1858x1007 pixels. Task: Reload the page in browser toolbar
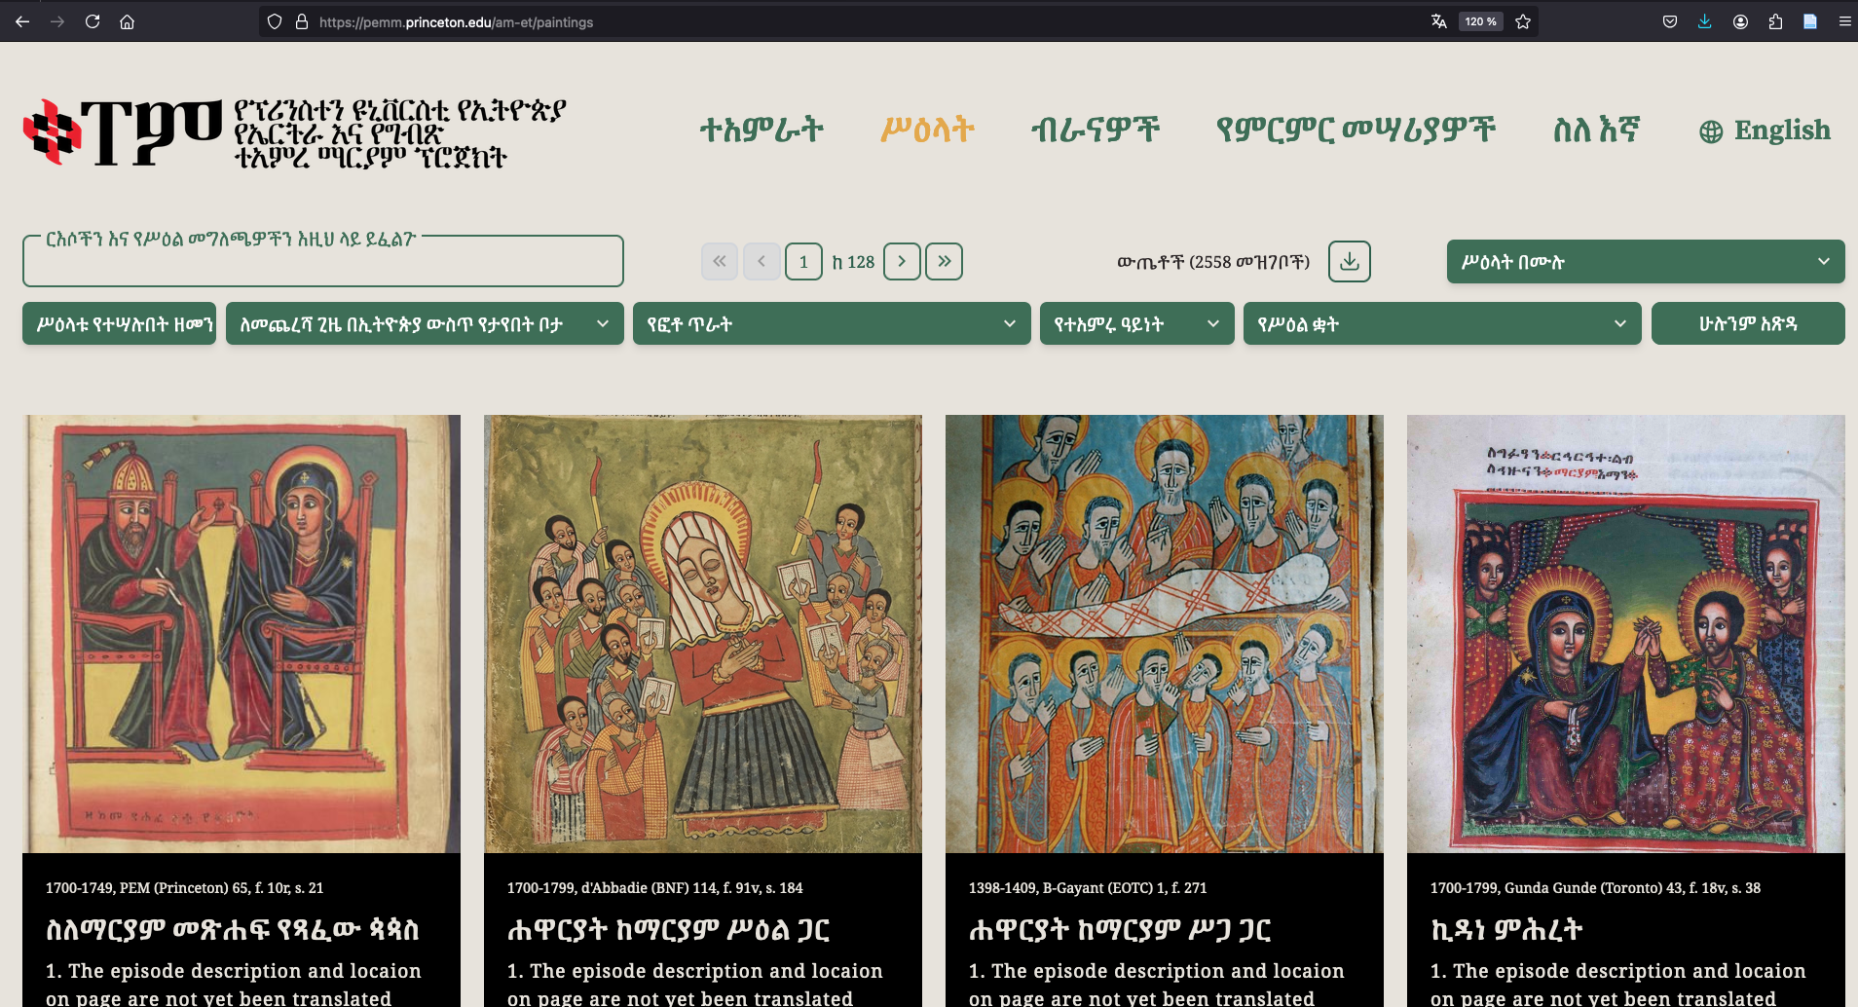tap(93, 21)
